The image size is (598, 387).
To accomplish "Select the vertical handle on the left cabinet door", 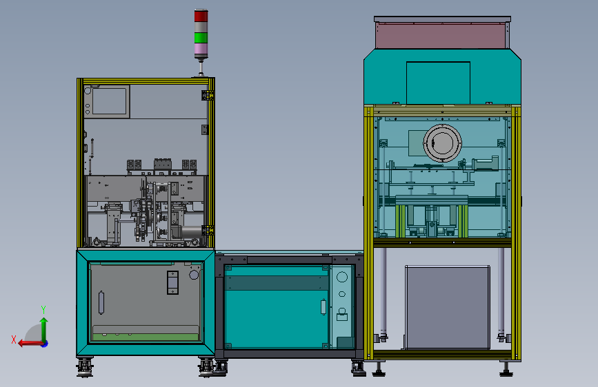I will click(x=101, y=302).
